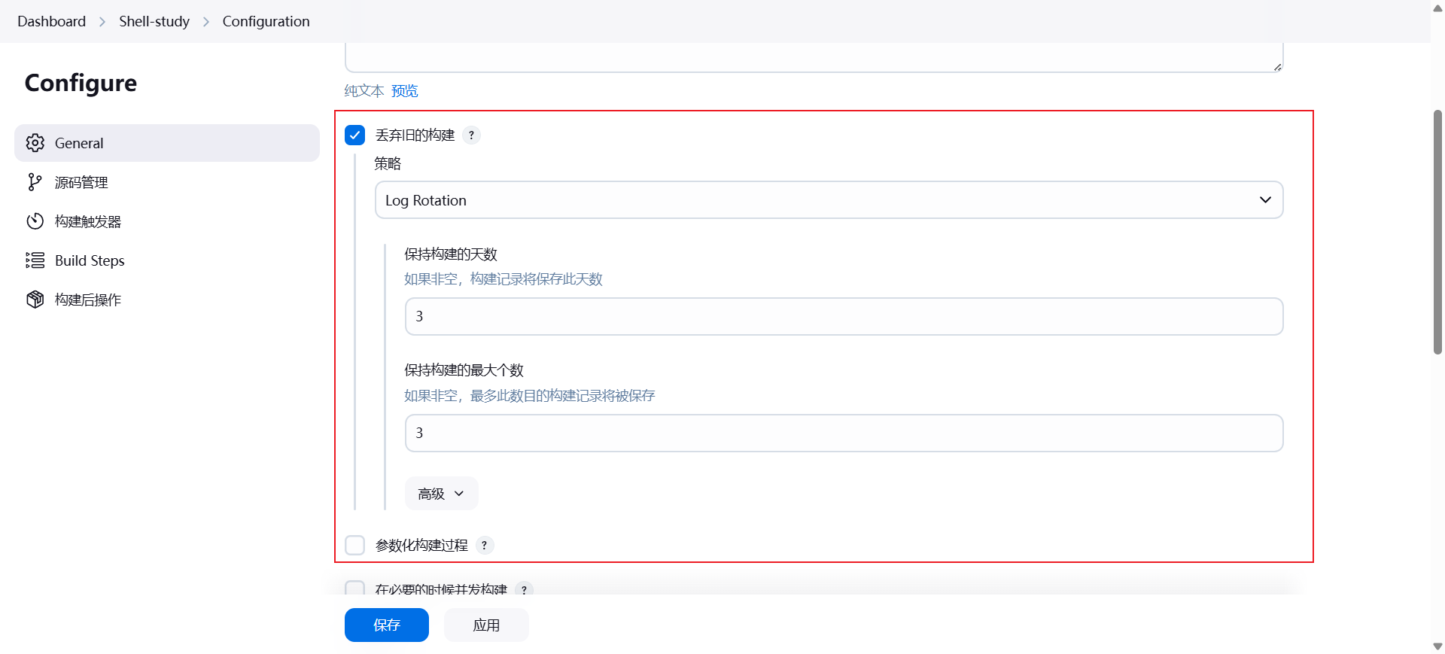Open the Dashboard breadcrumb

coord(51,21)
